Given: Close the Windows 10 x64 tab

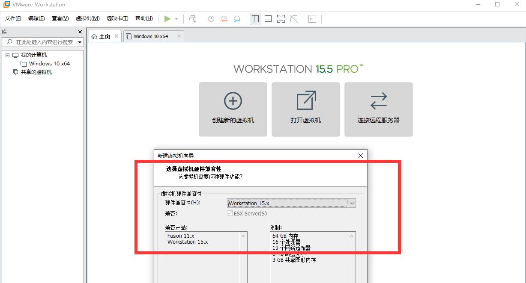Looking at the screenshot, I should point(179,36).
